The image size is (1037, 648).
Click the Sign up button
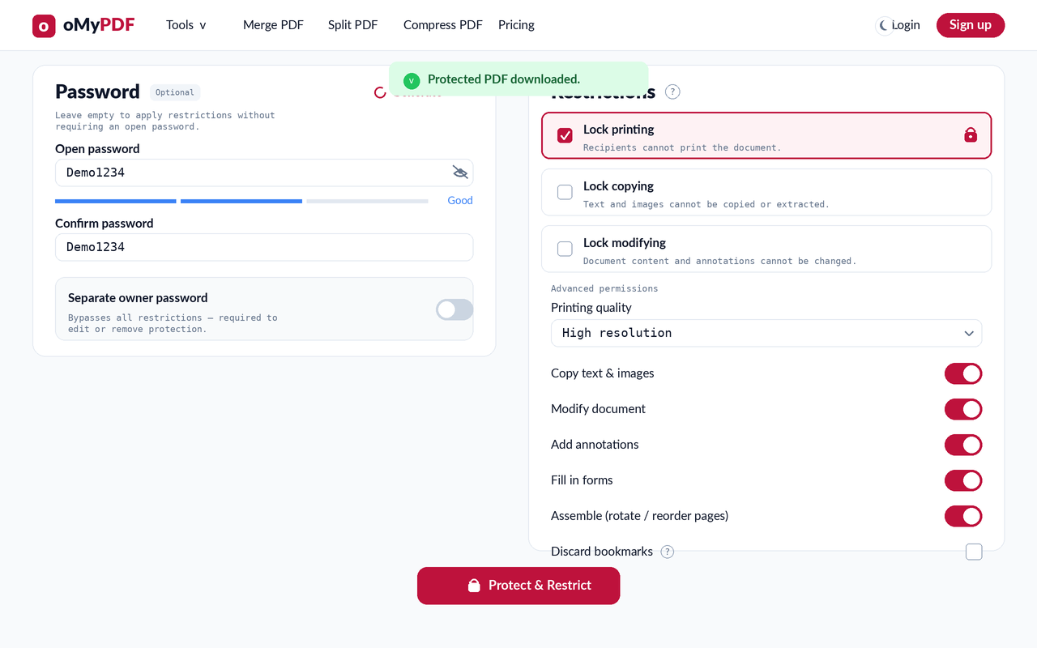coord(971,25)
